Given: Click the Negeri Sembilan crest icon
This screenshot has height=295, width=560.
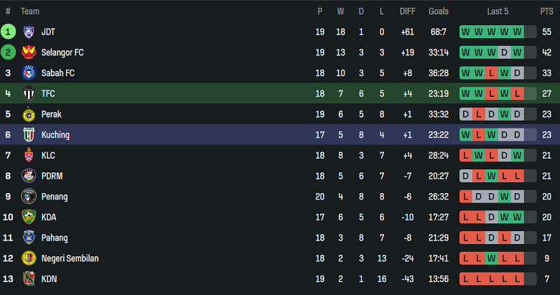Looking at the screenshot, I should 29,258.
